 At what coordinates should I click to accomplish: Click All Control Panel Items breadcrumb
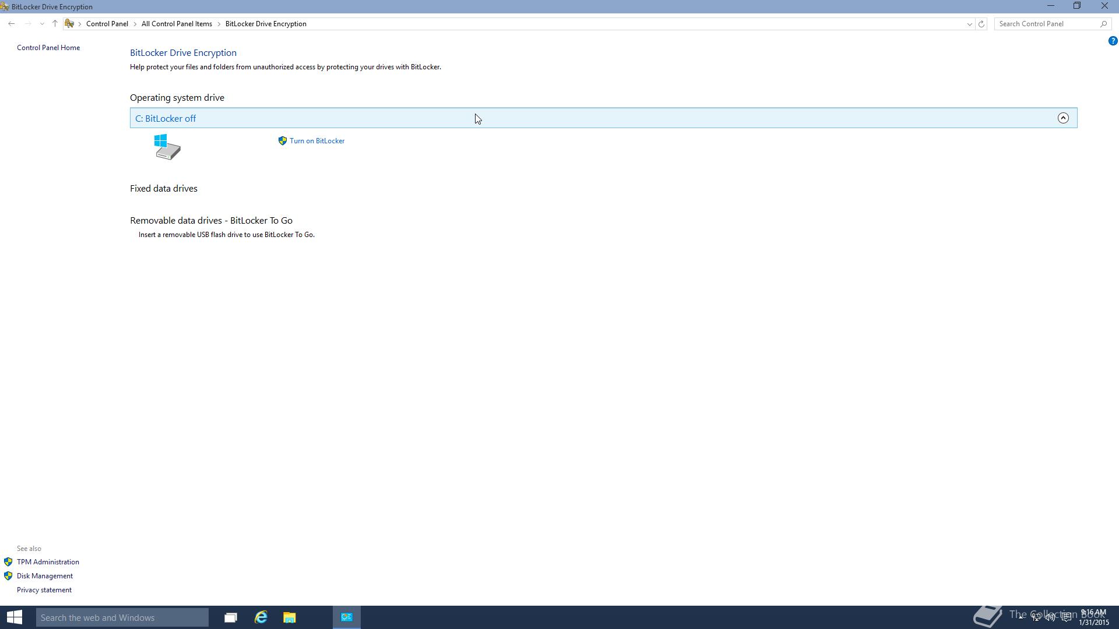click(177, 24)
